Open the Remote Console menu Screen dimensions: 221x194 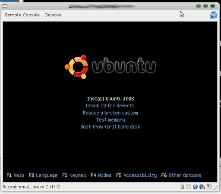pyautogui.click(x=22, y=15)
